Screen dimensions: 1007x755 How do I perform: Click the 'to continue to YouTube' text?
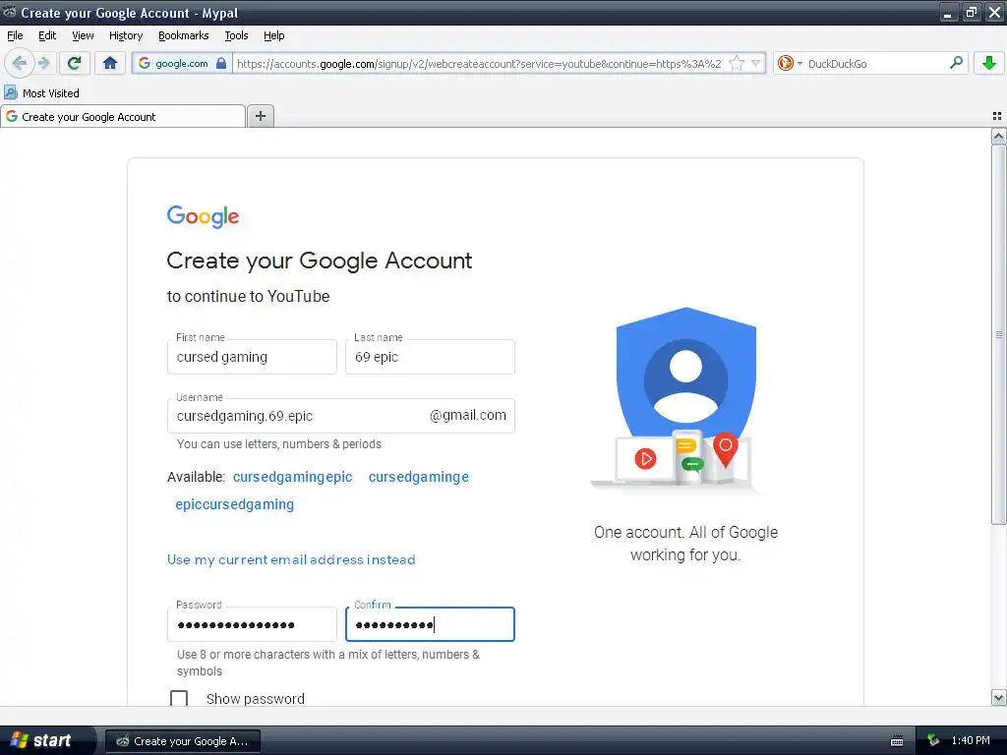tap(248, 297)
